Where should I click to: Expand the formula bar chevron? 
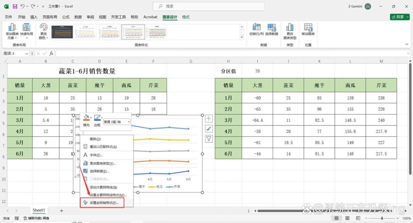pyautogui.click(x=408, y=53)
